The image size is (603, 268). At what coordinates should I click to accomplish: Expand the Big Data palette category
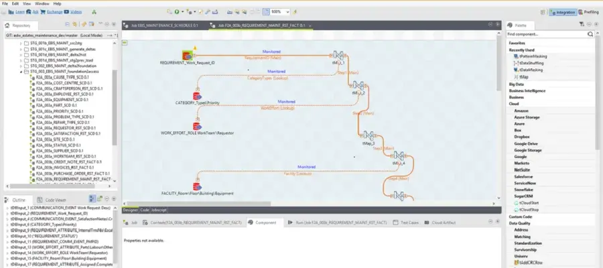[x=517, y=84]
